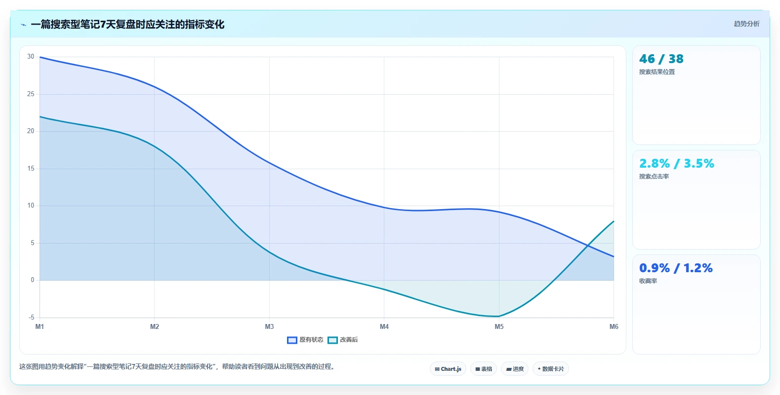Click the M1 x-axis label
This screenshot has height=395, width=780.
coord(40,326)
